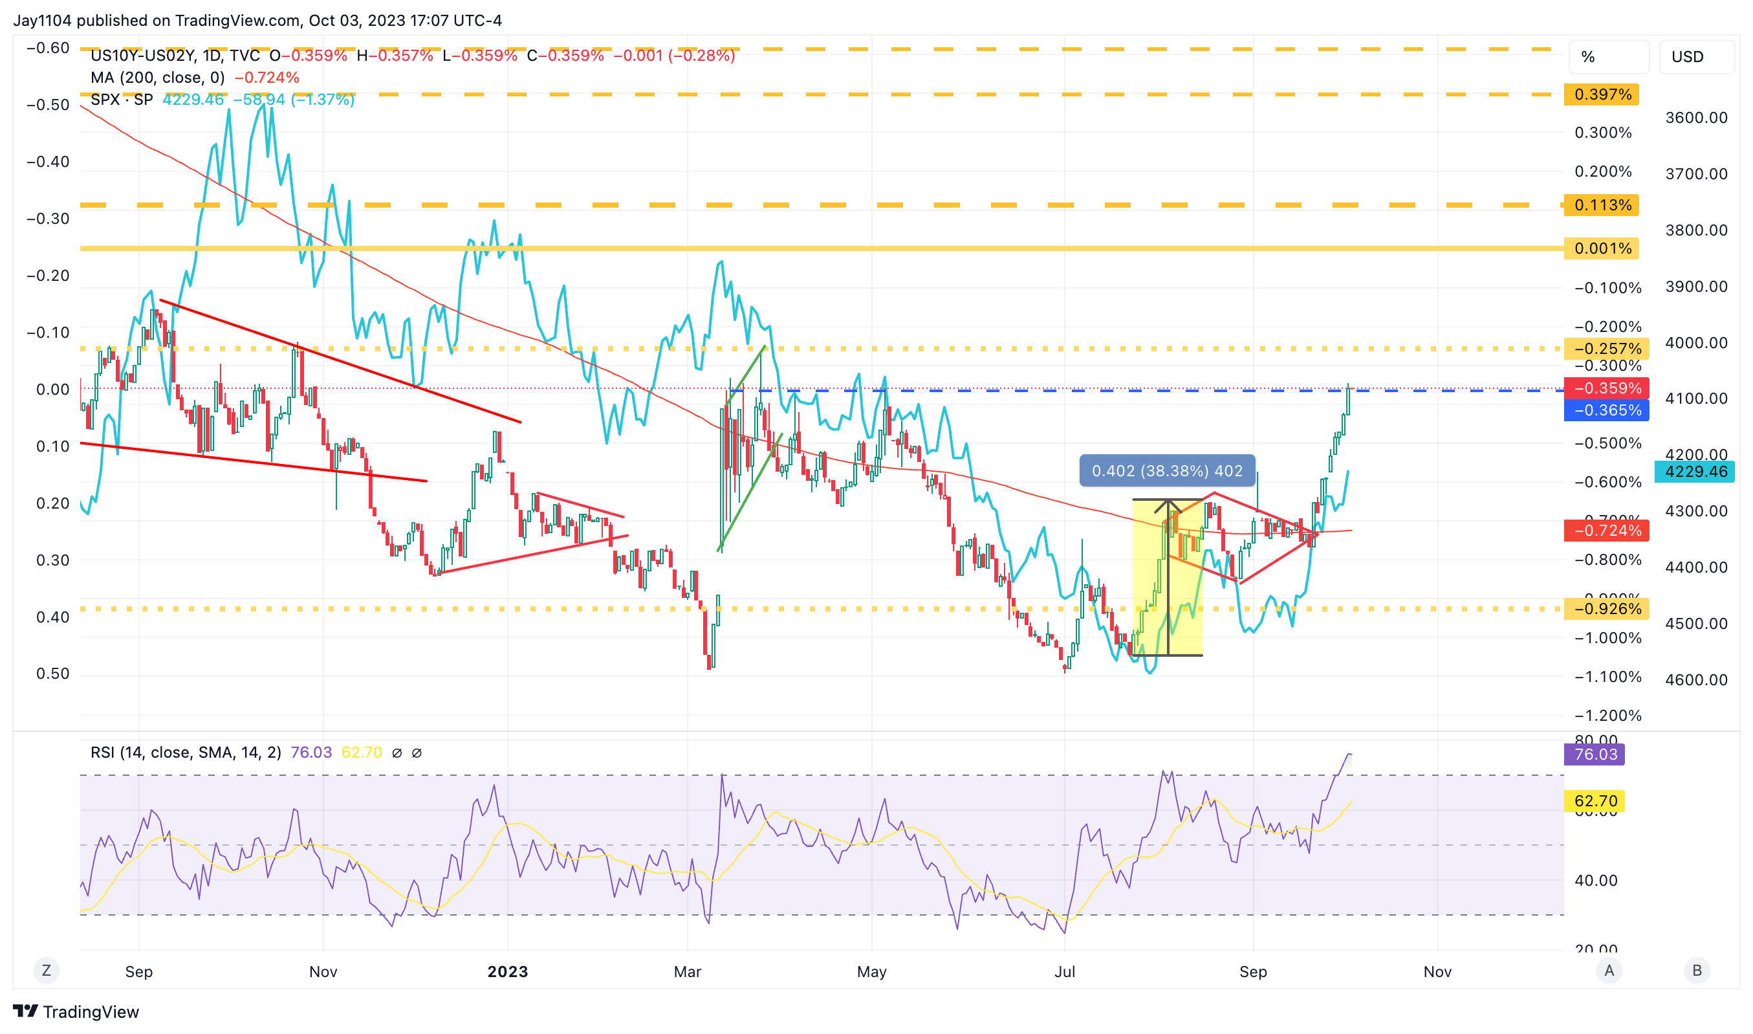Click the Mar time axis label

click(x=687, y=971)
